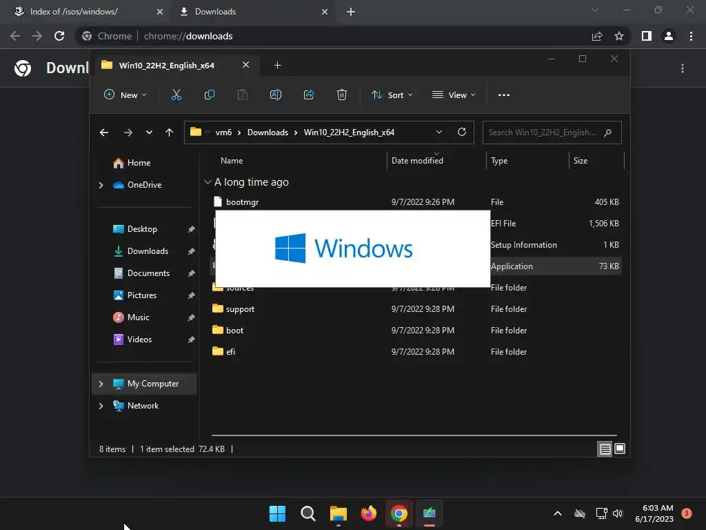Viewport: 706px width, 530px height.
Task: Expand My Computer tree node
Action: 101,384
